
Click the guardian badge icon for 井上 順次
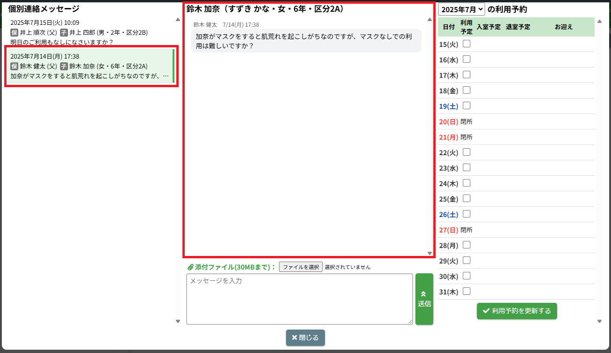click(x=14, y=32)
